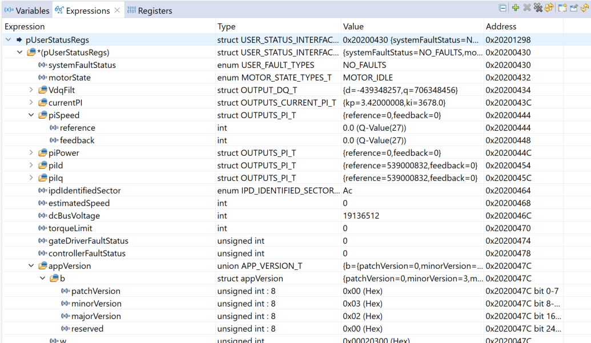Close the Expressions tab

click(117, 10)
